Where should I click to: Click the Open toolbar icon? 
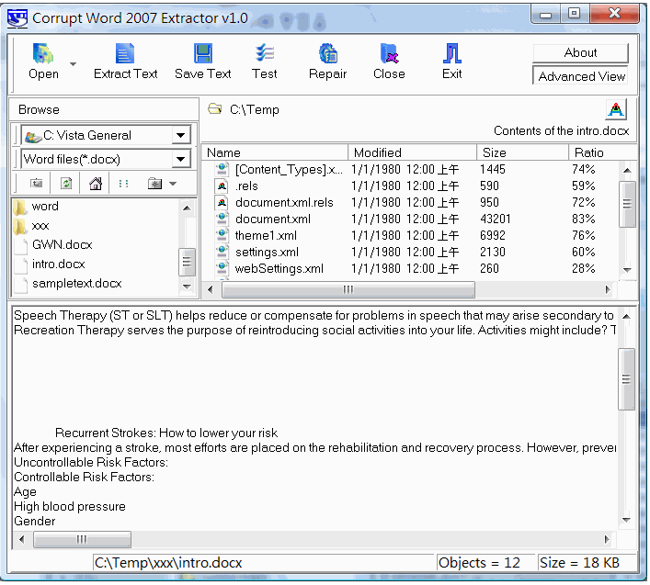[x=43, y=54]
